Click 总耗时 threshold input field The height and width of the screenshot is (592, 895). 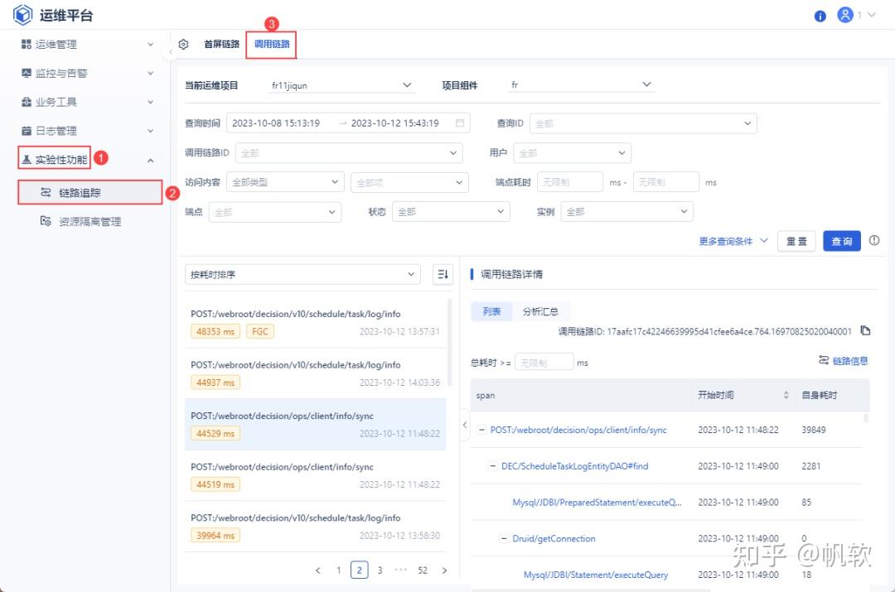click(544, 362)
